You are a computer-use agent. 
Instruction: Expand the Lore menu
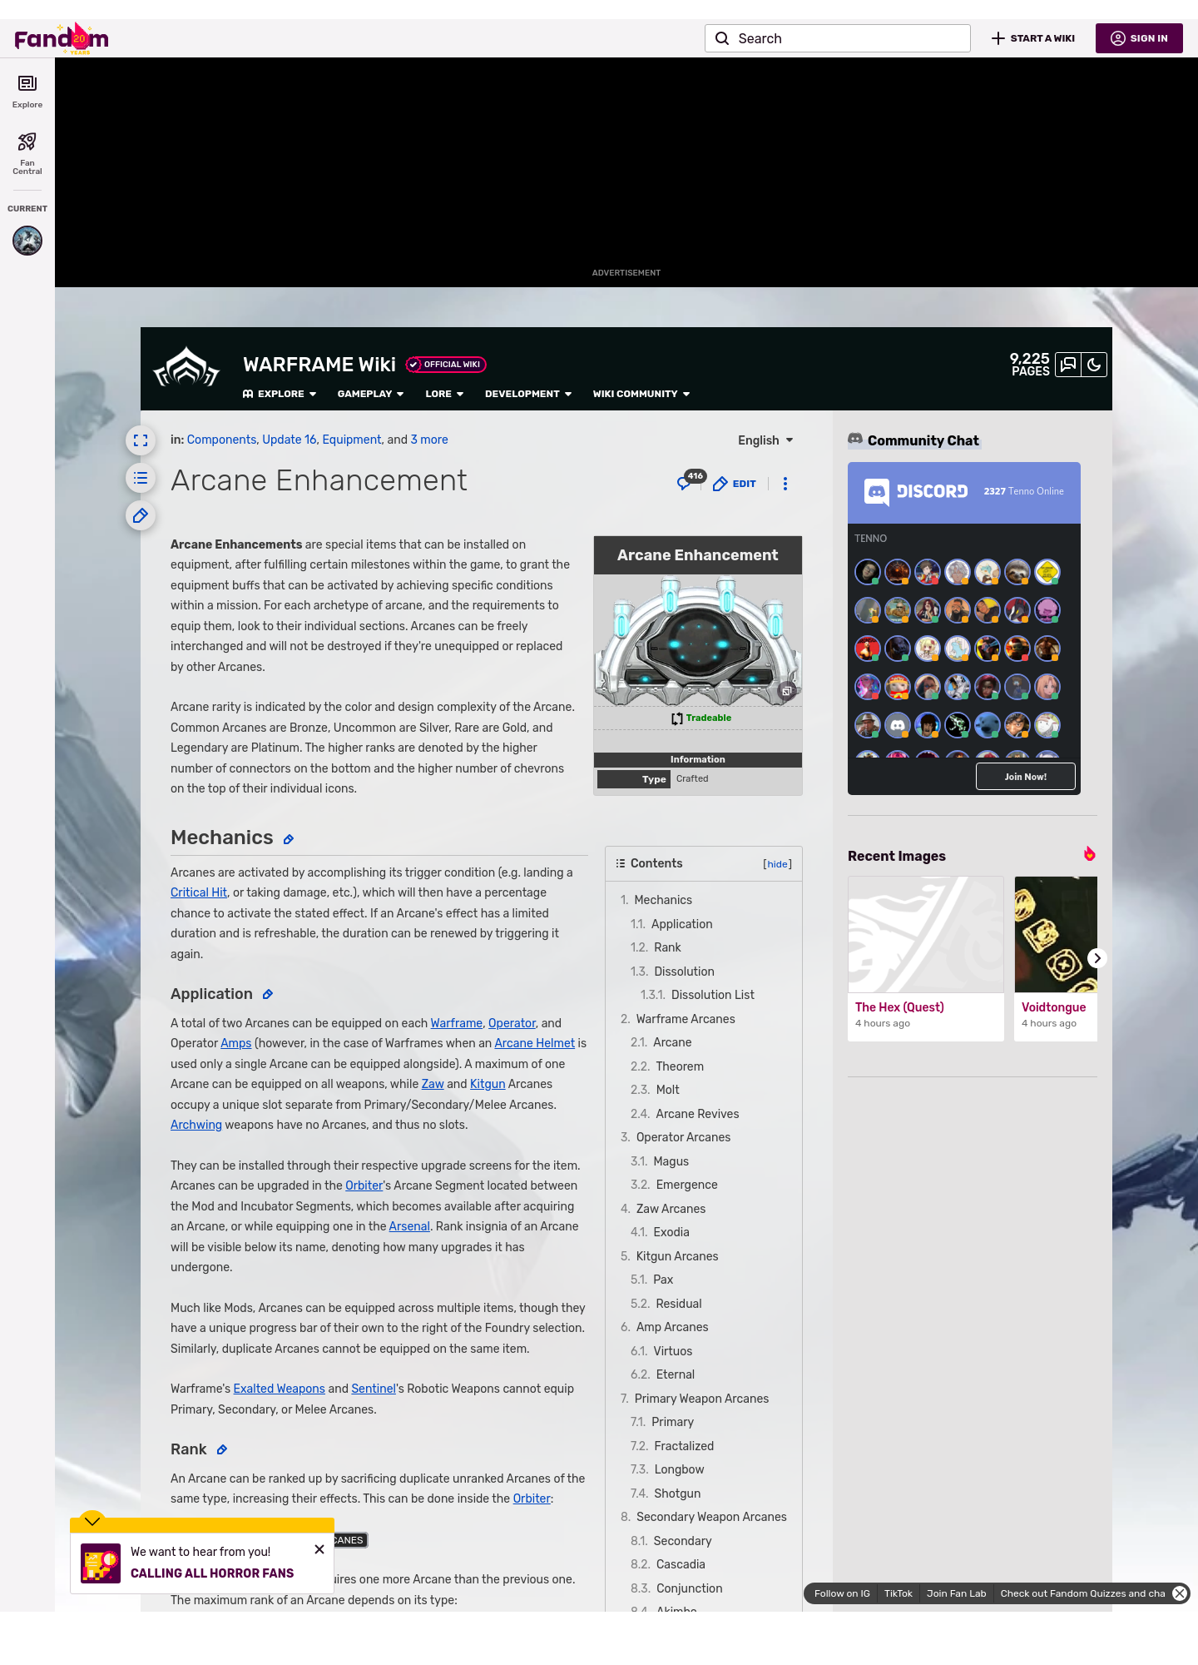(x=444, y=394)
